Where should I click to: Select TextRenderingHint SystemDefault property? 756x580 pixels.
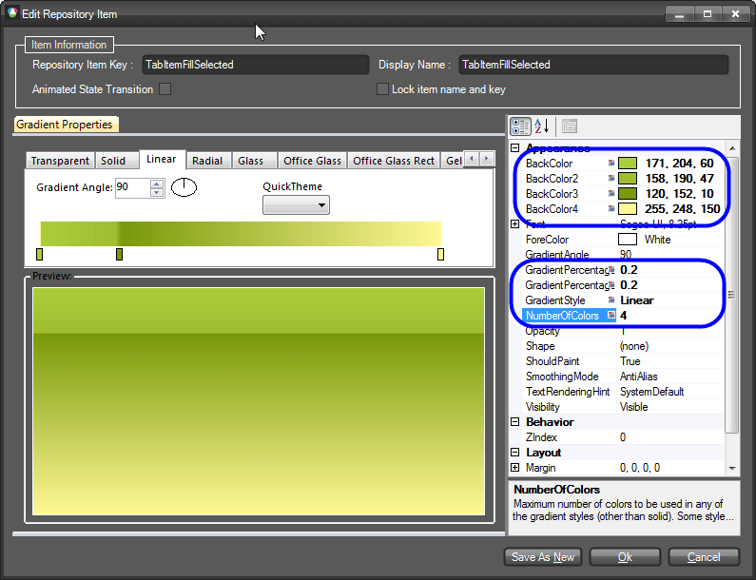point(622,392)
